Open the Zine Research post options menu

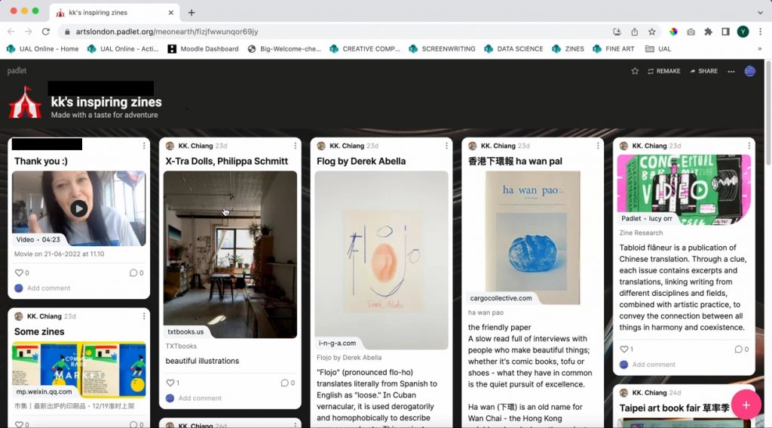click(x=749, y=146)
